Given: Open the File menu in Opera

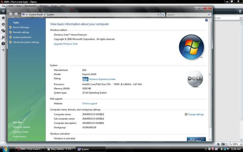Looking at the screenshot, I should click(4, 6).
